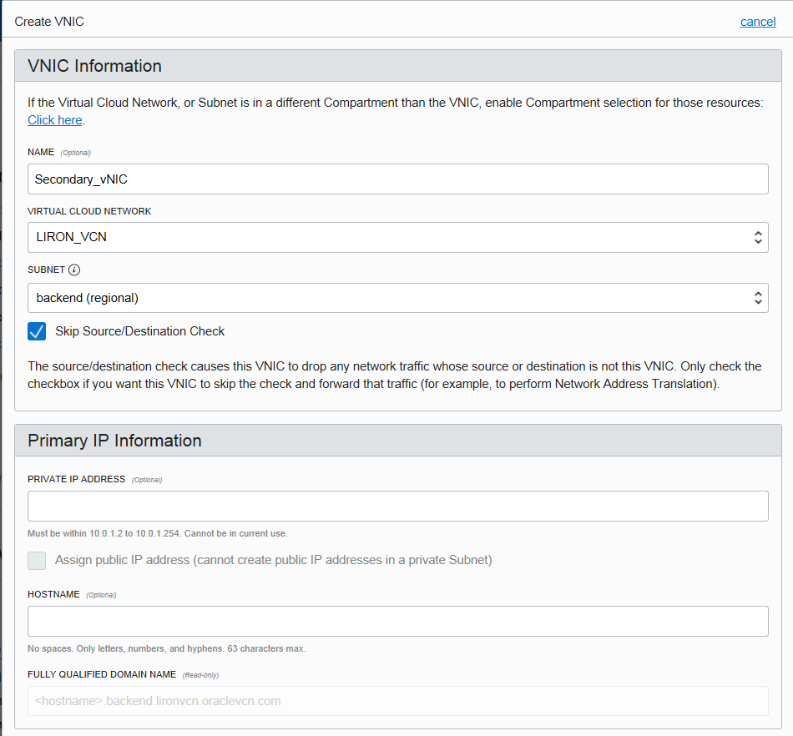Click the 'Skip Source/Destination Check' label text
This screenshot has width=793, height=736.
coord(139,331)
